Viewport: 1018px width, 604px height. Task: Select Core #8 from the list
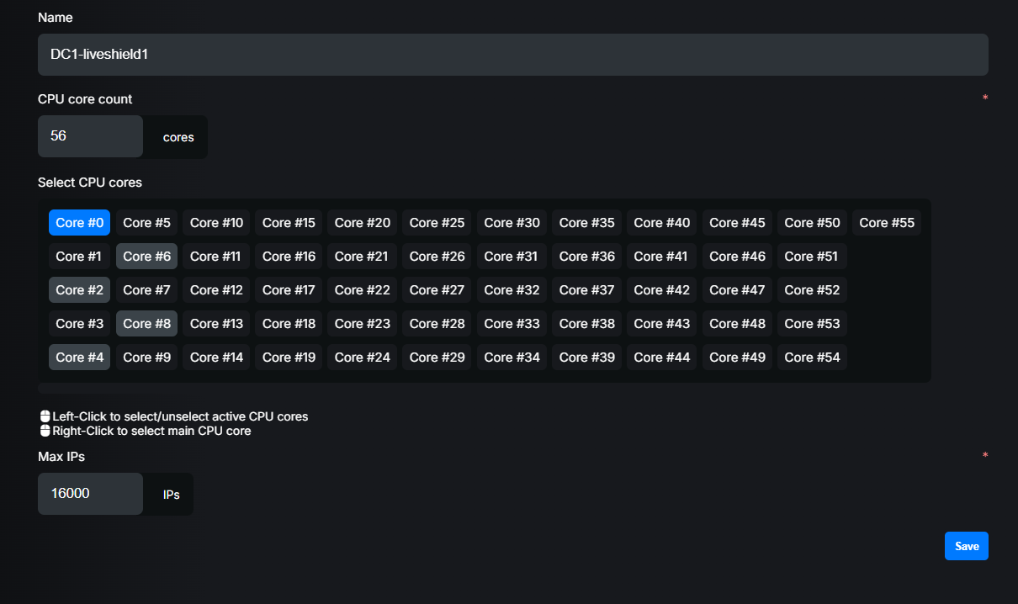(146, 323)
